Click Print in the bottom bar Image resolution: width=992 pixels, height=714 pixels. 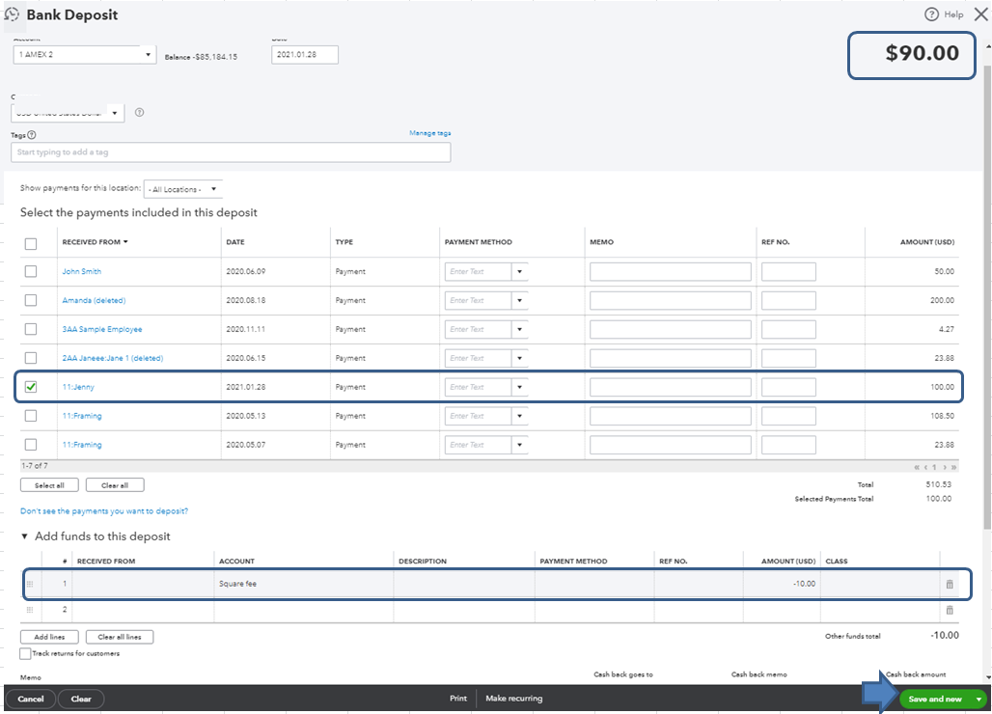[x=457, y=698]
